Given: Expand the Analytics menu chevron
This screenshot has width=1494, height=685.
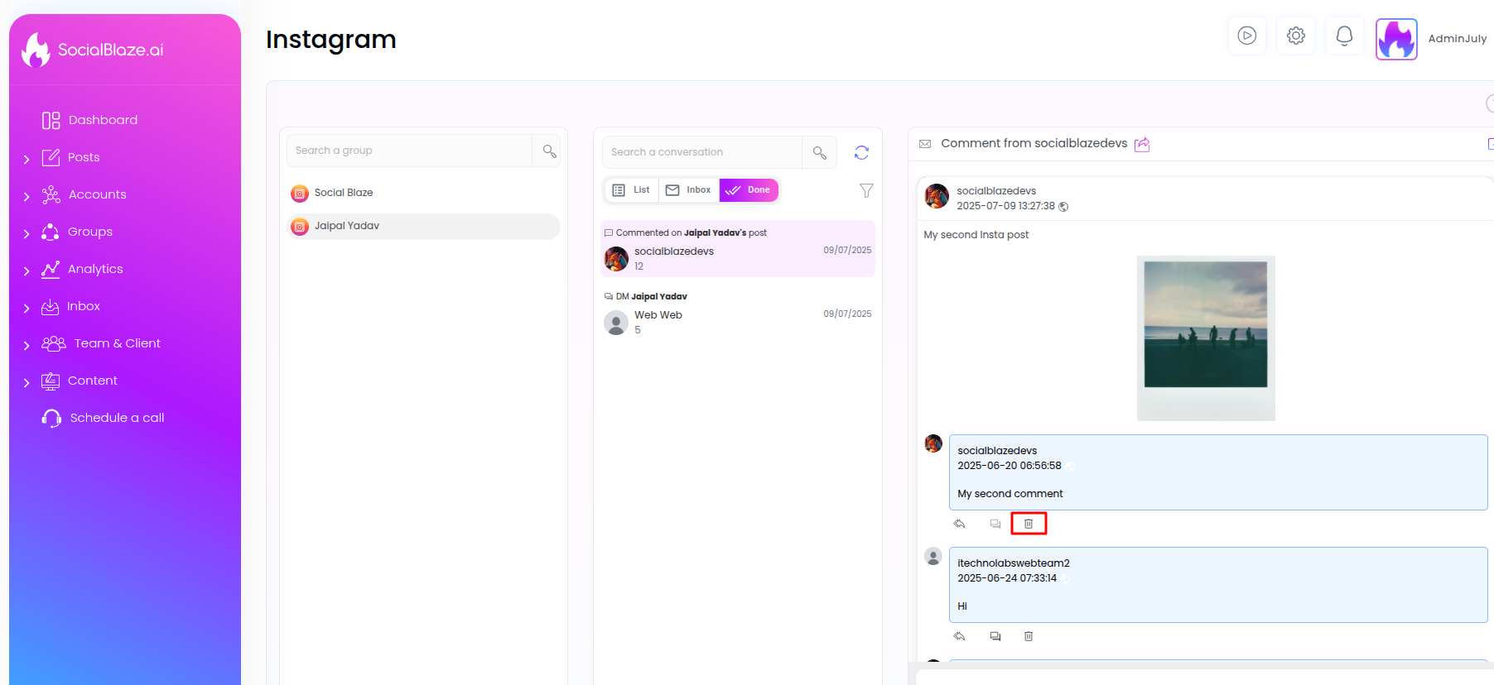Looking at the screenshot, I should 27,271.
